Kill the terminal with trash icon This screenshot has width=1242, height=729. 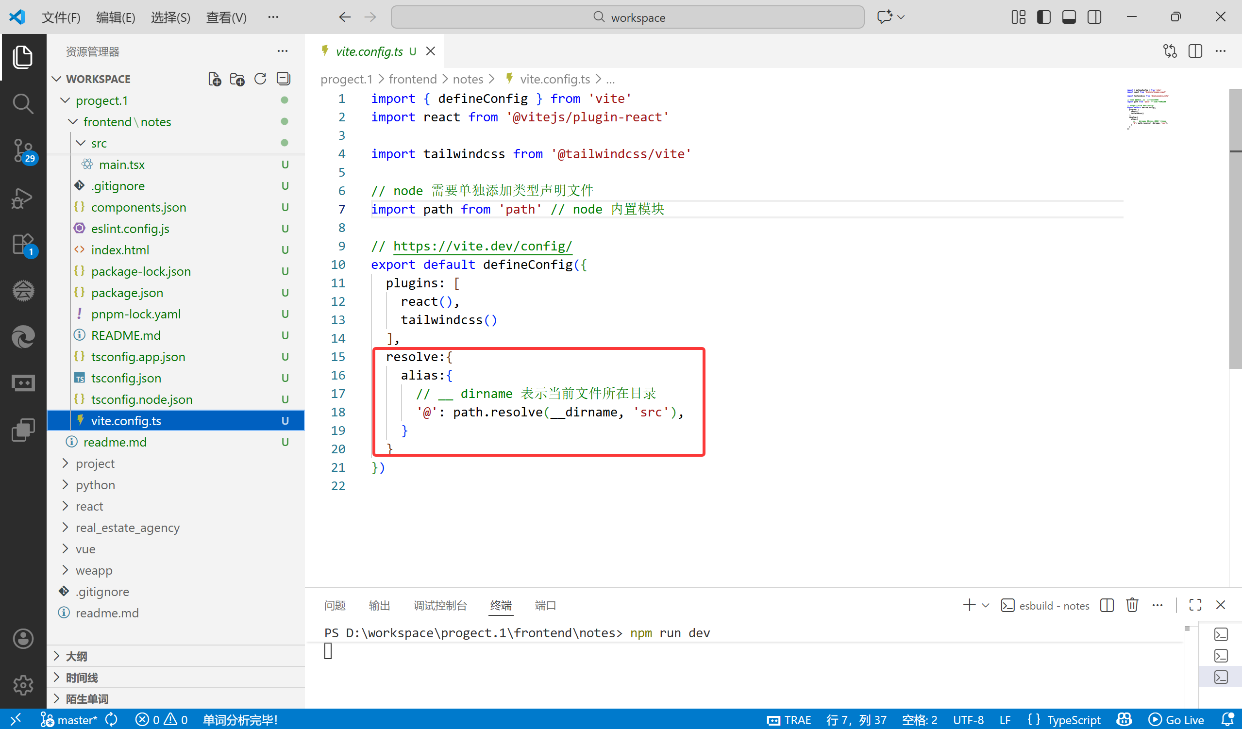pos(1132,605)
